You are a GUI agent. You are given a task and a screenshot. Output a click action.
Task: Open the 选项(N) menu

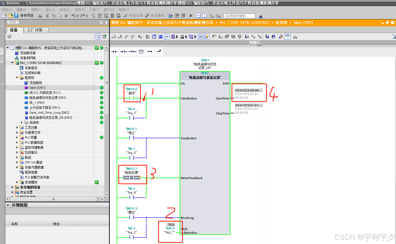[x=80, y=10]
